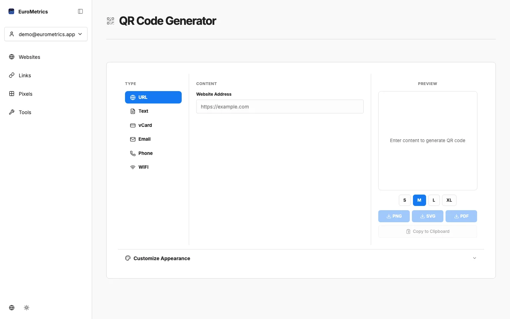Choose the Email QR type
Screen dimensions: 510x319
(x=153, y=139)
